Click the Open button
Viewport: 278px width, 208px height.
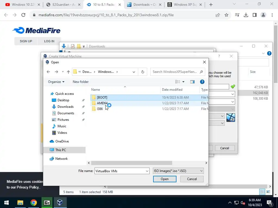(165, 179)
